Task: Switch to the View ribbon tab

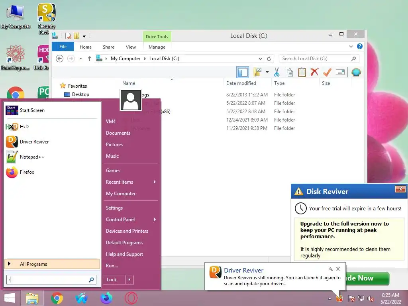Action: pyautogui.click(x=131, y=47)
